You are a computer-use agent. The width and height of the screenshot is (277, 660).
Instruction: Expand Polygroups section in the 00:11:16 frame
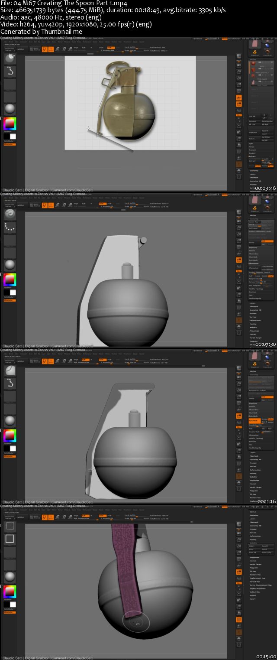tap(254, 481)
